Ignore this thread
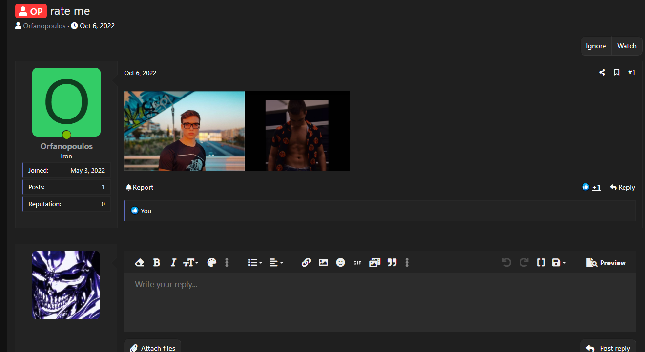645x352 pixels. pyautogui.click(x=596, y=46)
